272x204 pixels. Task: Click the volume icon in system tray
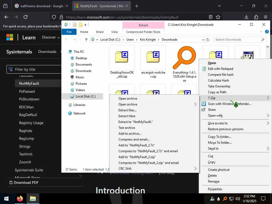click(238, 199)
